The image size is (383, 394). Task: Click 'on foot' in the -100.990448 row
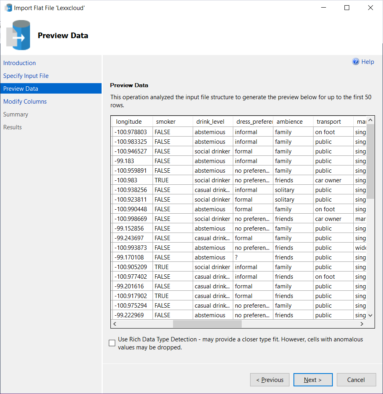334,209
